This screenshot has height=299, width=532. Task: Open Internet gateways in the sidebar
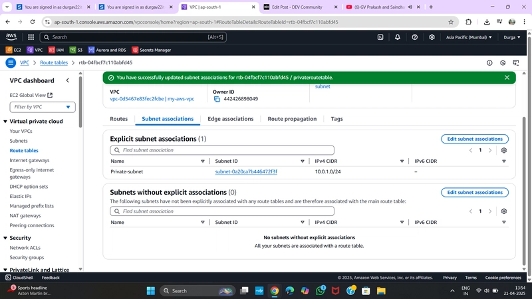29,160
